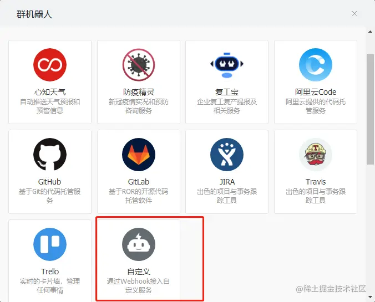Click the GitHub title text
This screenshot has width=375, height=302.
click(50, 182)
